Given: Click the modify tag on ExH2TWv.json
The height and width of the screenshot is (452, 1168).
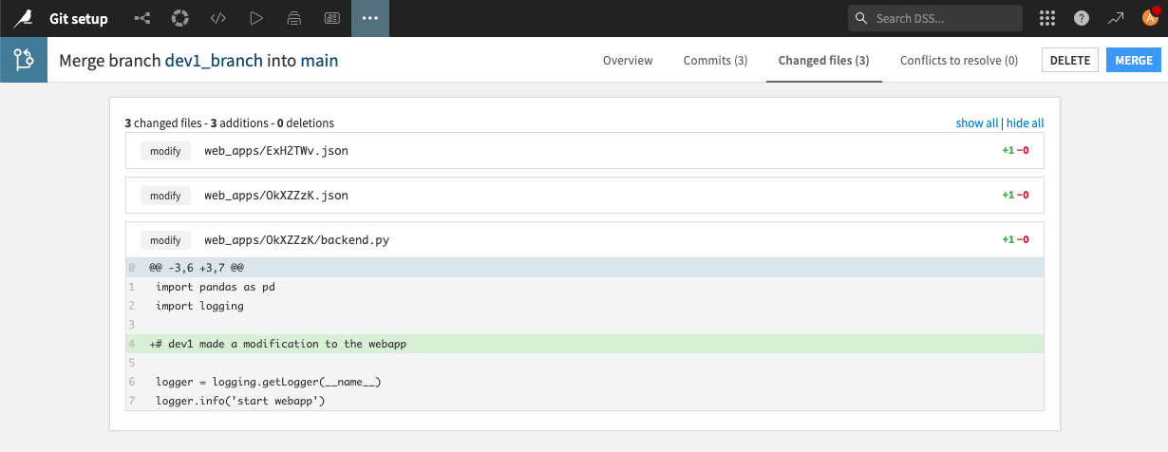Looking at the screenshot, I should click(x=165, y=150).
